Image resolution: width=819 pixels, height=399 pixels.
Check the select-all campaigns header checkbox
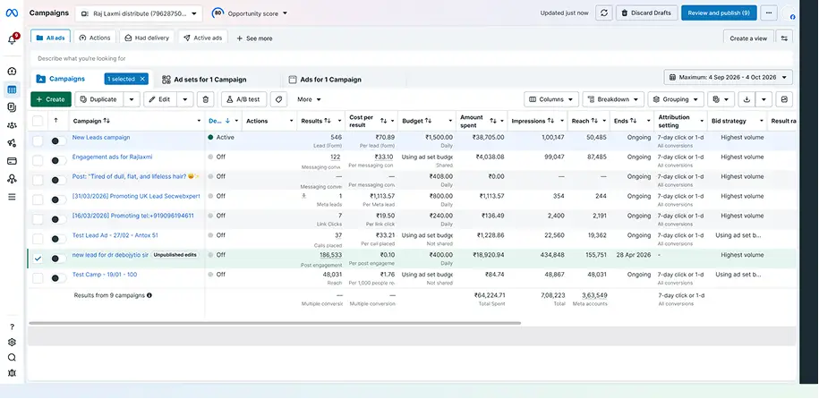coord(38,121)
